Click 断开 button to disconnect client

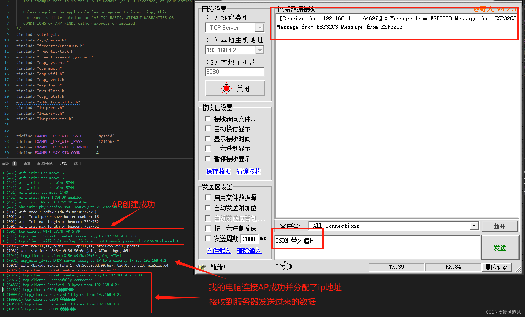point(499,226)
